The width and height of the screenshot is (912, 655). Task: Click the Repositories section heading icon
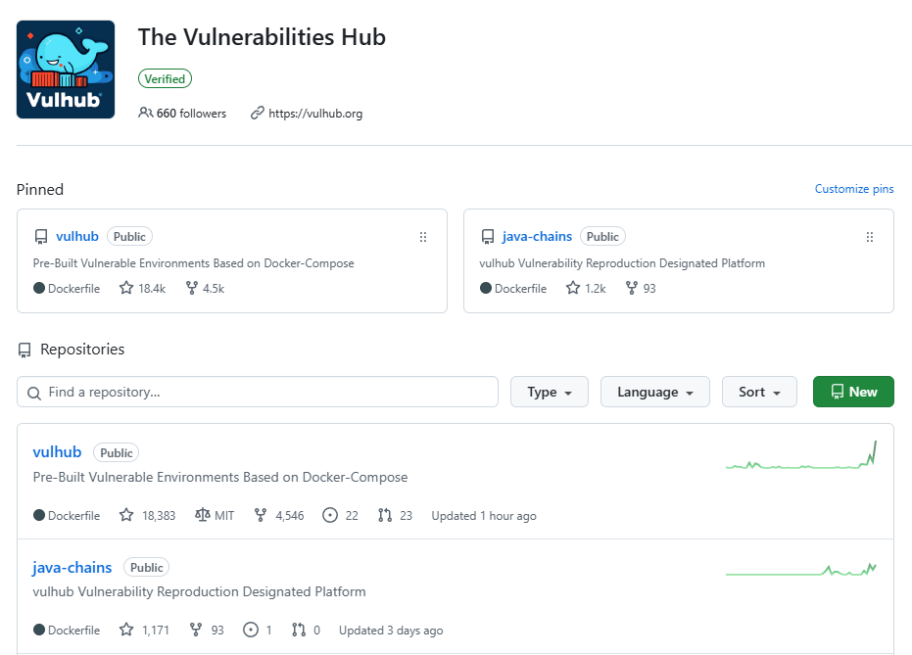pos(24,350)
